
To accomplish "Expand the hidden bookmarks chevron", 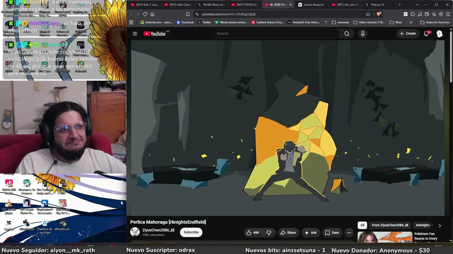I will click(x=411, y=22).
